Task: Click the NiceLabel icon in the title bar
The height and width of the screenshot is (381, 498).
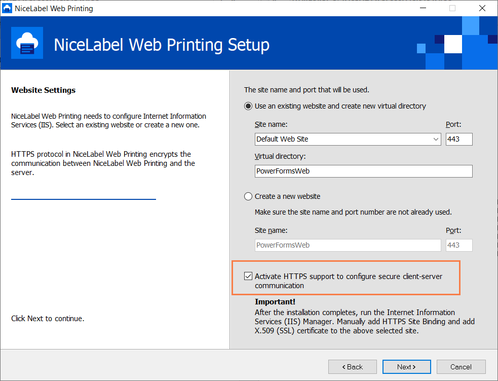Action: pyautogui.click(x=7, y=8)
